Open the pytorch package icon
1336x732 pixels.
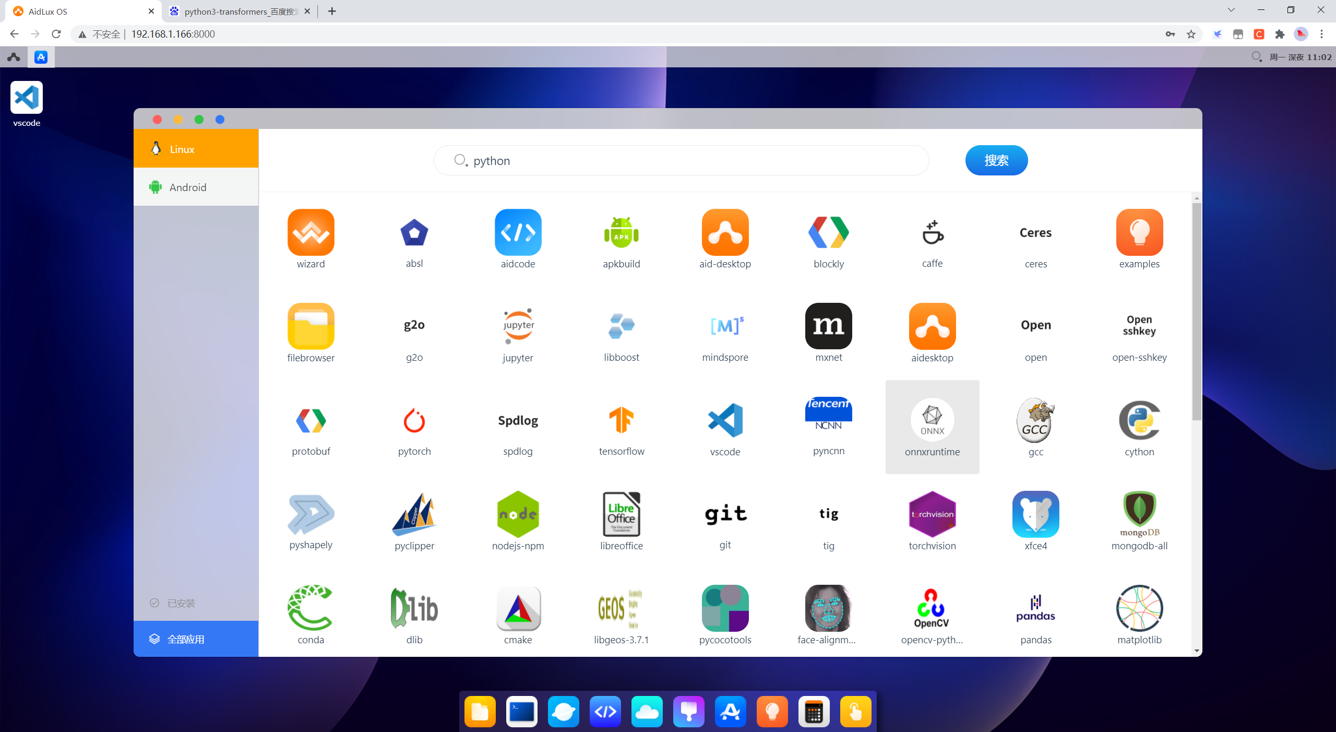click(414, 420)
